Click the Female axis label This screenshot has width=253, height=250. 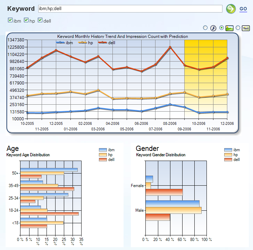(137, 186)
